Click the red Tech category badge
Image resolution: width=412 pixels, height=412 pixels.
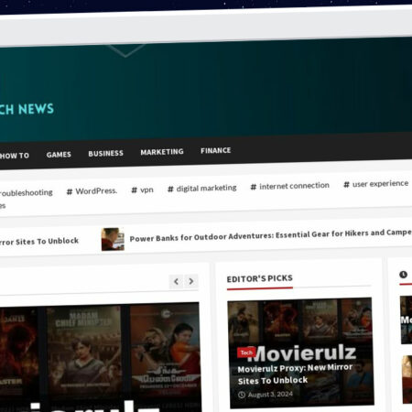[x=246, y=352]
